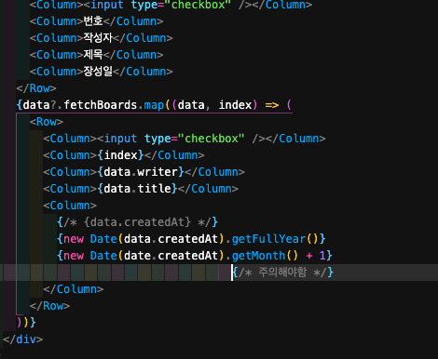Image resolution: width=438 pixels, height=359 pixels.
Task: Click fetchBoards in the map expression
Action: tap(101, 105)
